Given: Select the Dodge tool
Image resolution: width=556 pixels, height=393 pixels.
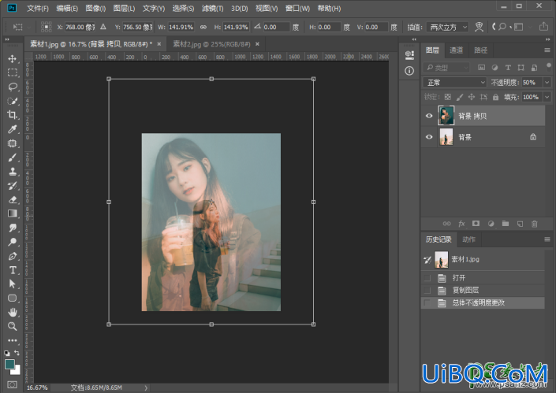Looking at the screenshot, I should coord(13,242).
